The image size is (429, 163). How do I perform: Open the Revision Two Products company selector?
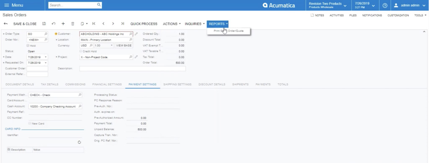328,5
